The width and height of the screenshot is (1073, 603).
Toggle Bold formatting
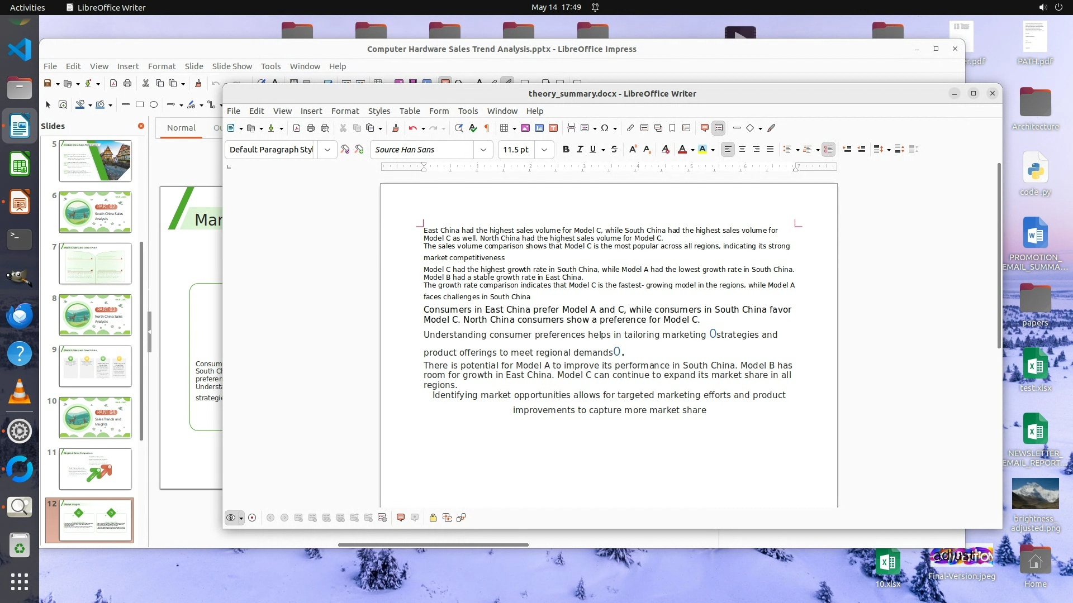coord(566,149)
